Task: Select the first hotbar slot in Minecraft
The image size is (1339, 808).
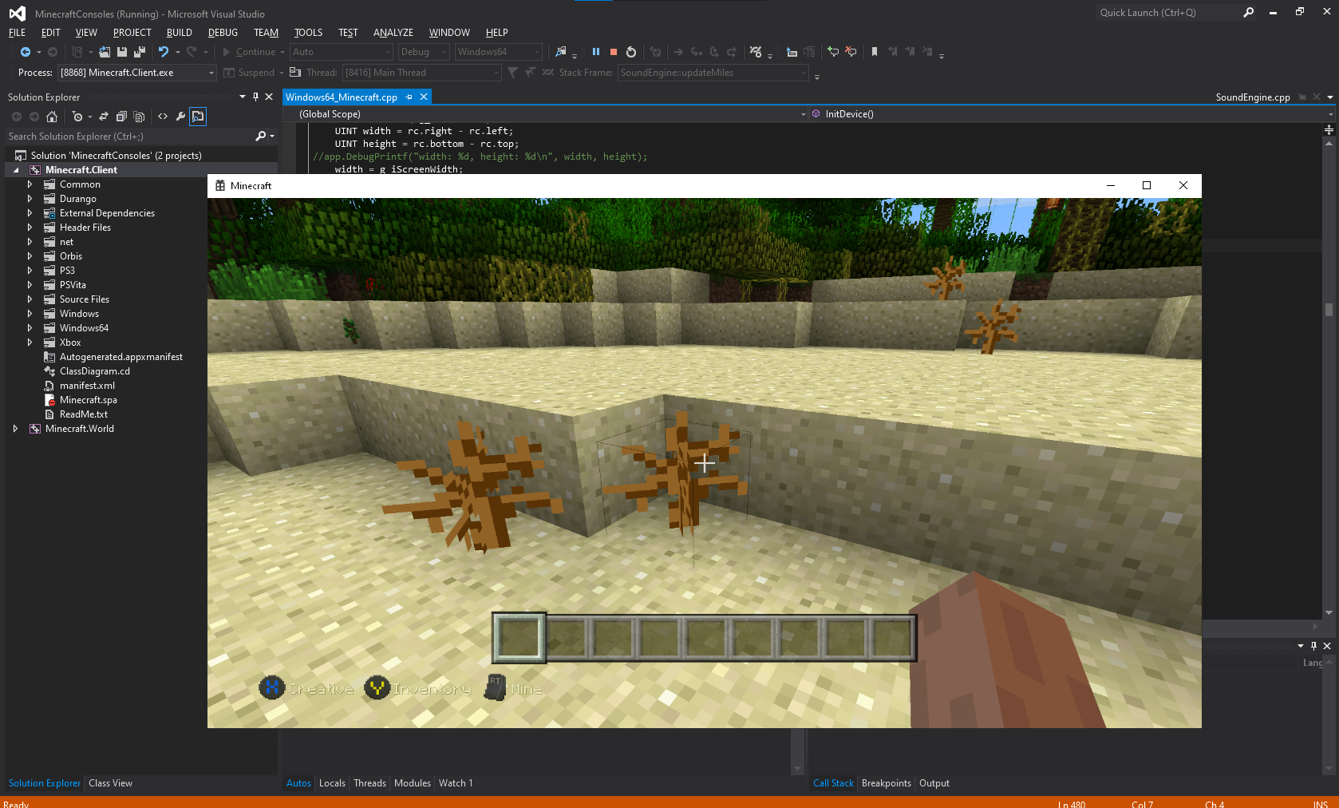Action: (x=519, y=637)
